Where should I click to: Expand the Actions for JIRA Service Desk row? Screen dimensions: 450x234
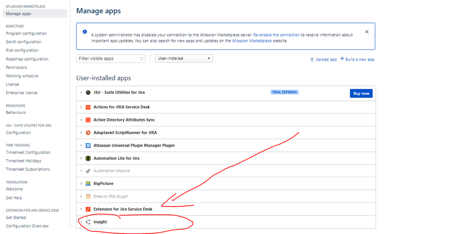point(81,107)
